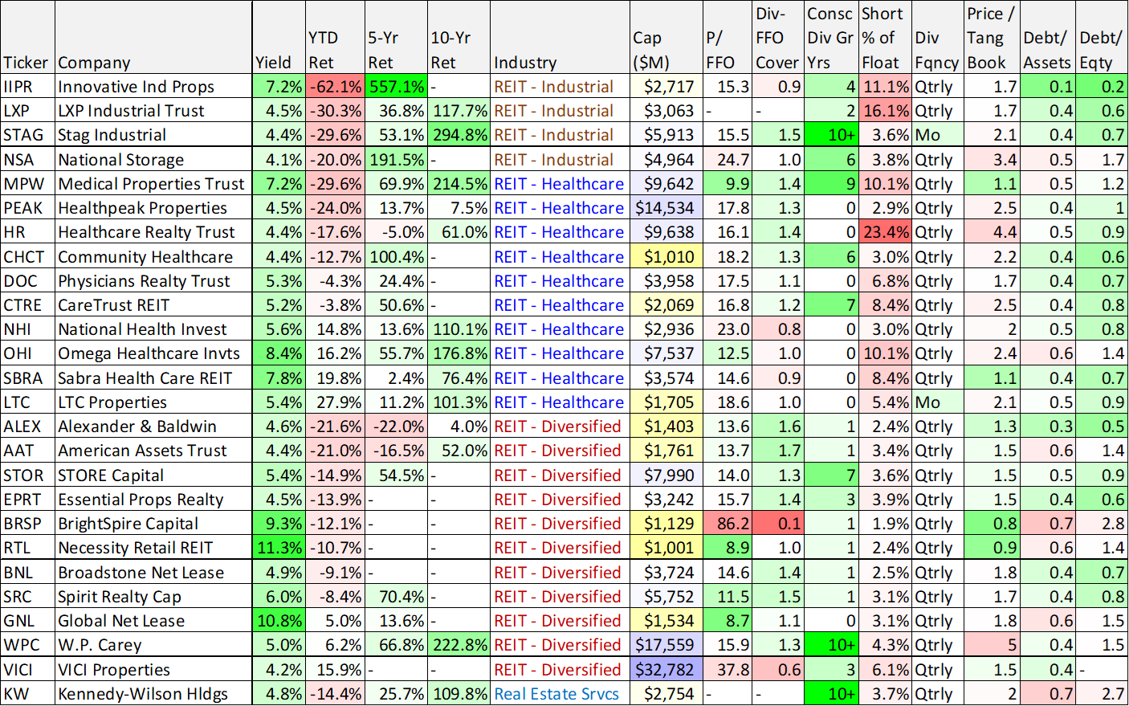Select Healthpeak Properties cap $14,534

[666, 208]
